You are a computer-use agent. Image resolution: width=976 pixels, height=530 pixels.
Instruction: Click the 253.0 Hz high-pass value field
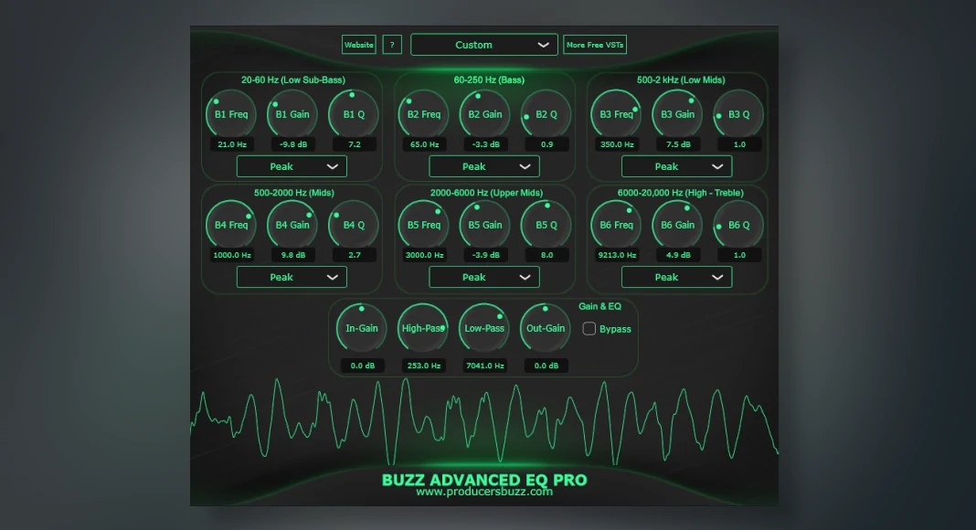(424, 366)
